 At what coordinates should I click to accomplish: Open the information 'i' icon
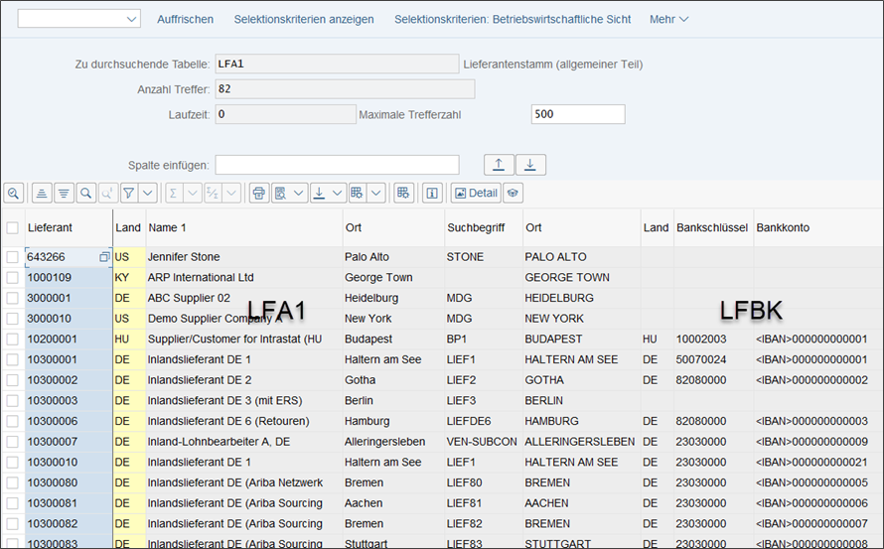(432, 193)
